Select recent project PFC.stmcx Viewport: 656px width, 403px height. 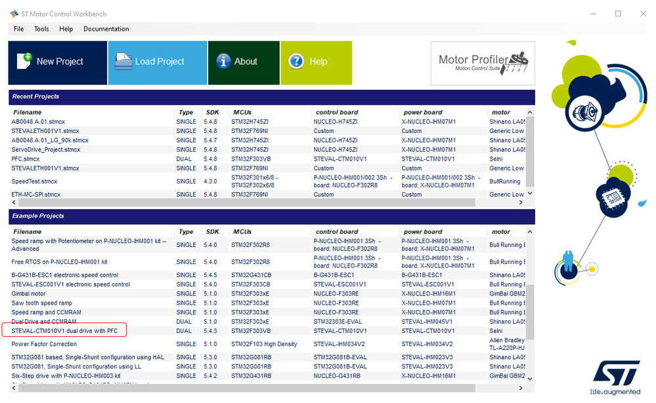(26, 159)
